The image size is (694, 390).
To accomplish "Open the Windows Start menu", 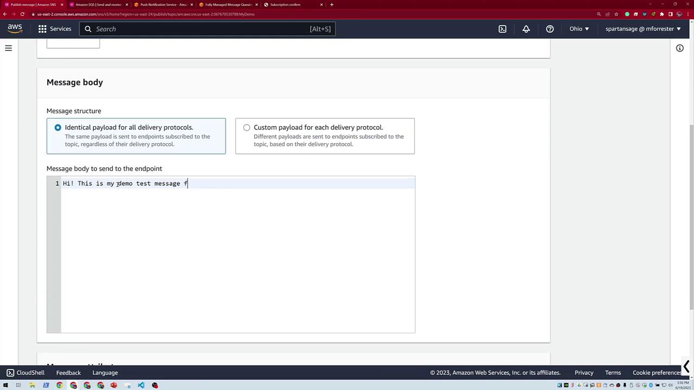I will (5, 385).
